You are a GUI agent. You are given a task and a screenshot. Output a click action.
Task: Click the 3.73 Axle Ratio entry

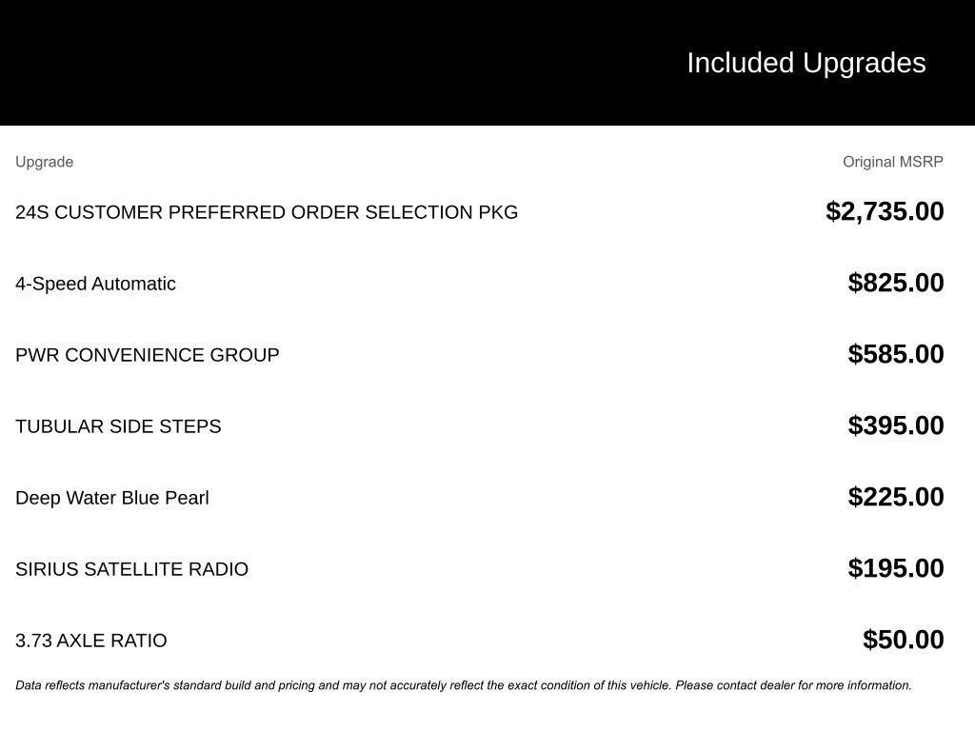click(x=91, y=641)
